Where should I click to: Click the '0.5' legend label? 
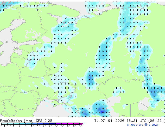pyautogui.click(x=9, y=126)
